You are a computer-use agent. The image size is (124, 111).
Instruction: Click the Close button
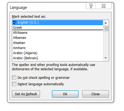pyautogui.click(x=95, y=94)
